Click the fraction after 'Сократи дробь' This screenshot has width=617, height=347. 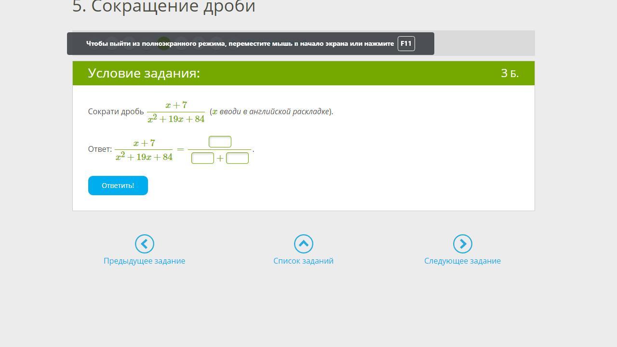(x=176, y=112)
